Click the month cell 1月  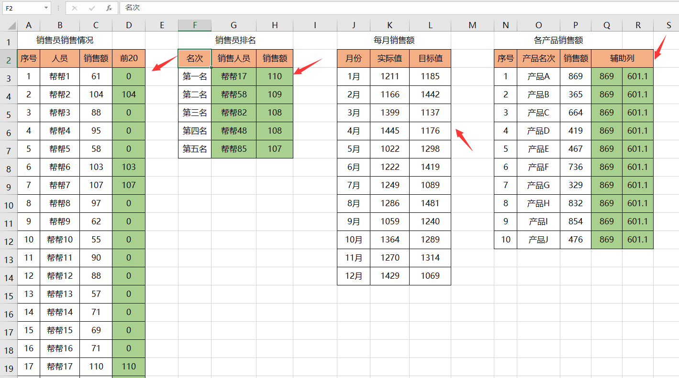coord(354,76)
